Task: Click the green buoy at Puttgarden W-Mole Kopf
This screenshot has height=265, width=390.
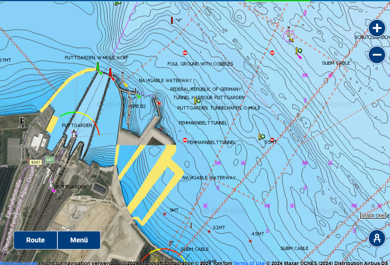Action: 98,67
